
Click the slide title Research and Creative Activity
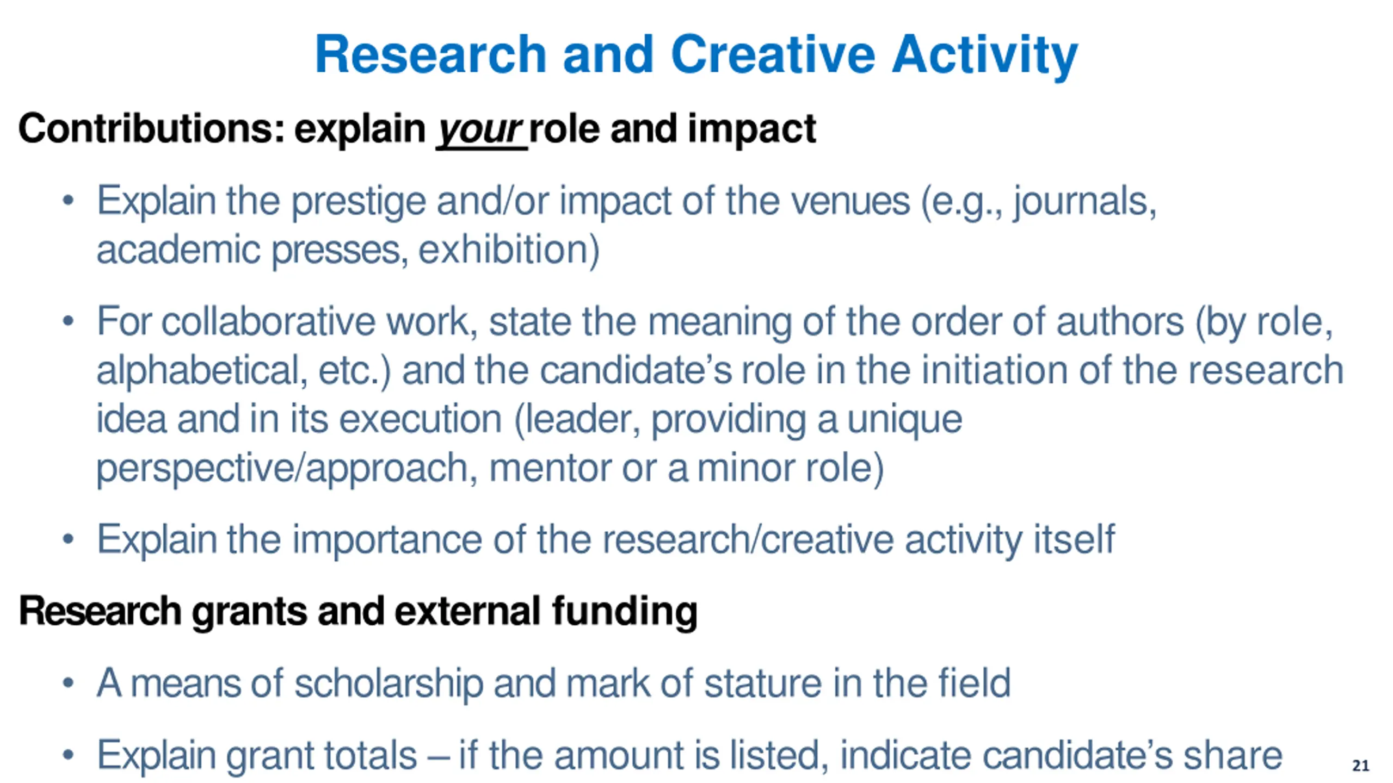[696, 55]
